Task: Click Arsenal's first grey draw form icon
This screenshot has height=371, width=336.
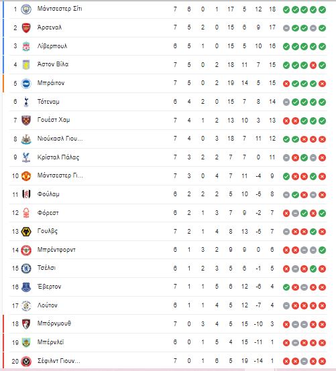Action: [x=286, y=28]
